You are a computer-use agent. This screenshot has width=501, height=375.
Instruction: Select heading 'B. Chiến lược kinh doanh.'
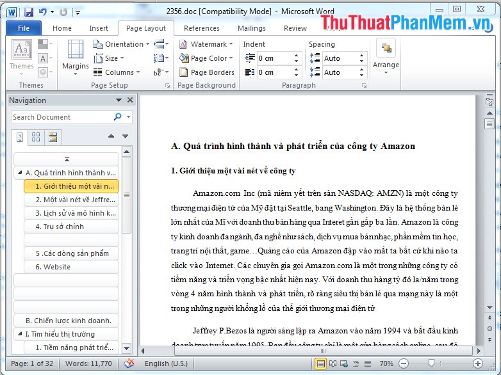coord(67,321)
